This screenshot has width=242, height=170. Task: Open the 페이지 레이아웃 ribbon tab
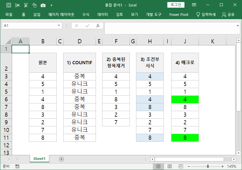(x=61, y=14)
